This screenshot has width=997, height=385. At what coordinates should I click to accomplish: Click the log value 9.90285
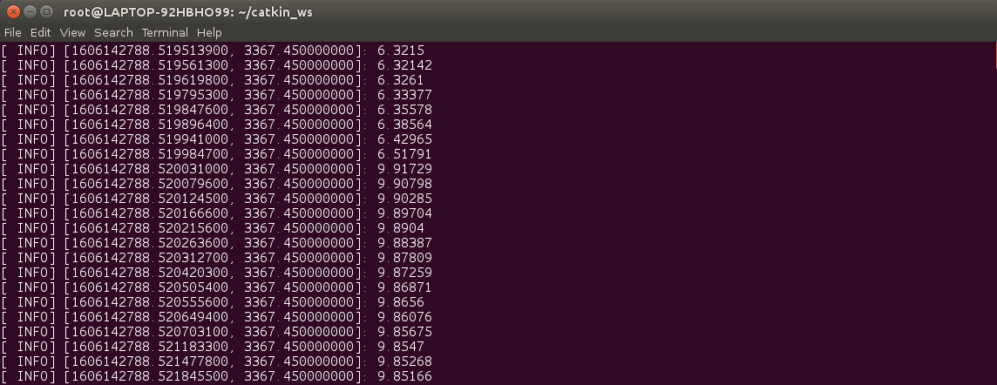pos(404,199)
